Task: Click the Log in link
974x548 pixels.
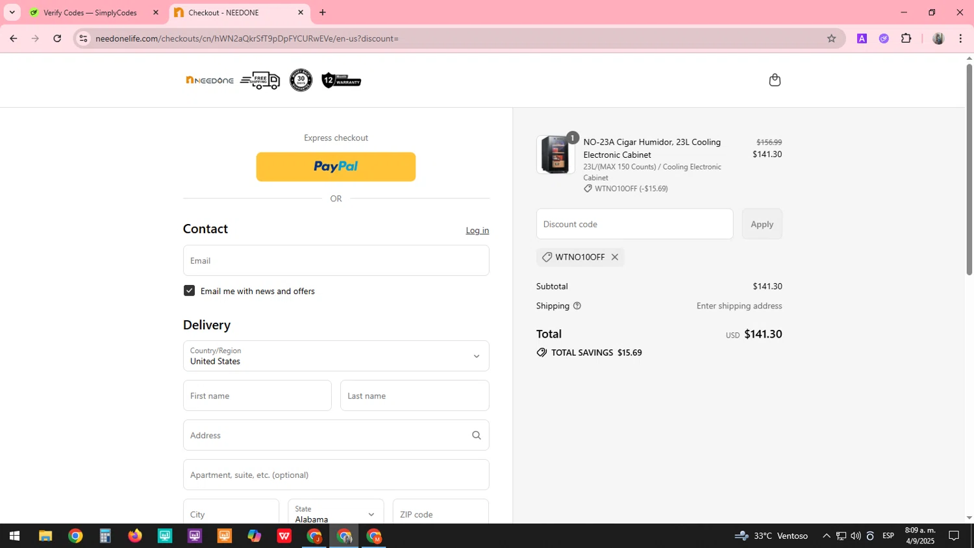Action: [x=477, y=230]
